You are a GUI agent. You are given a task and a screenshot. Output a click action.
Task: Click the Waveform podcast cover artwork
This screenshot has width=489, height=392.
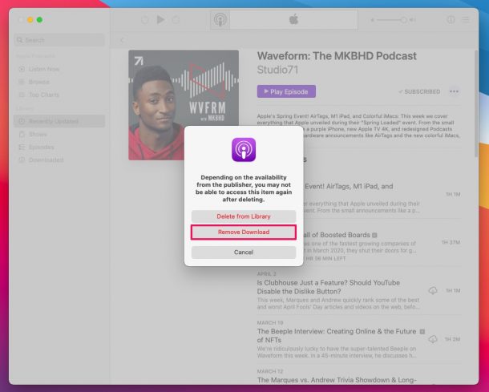184,105
